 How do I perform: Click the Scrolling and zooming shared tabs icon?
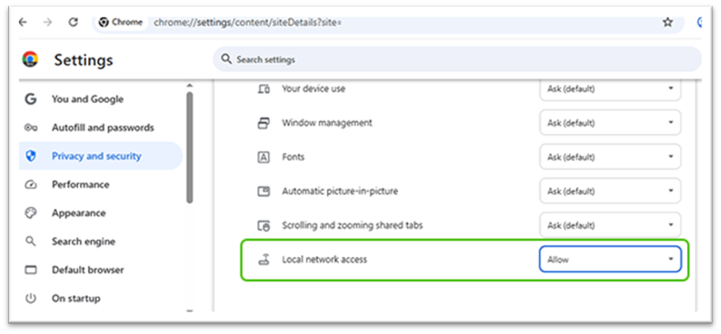pos(263,225)
